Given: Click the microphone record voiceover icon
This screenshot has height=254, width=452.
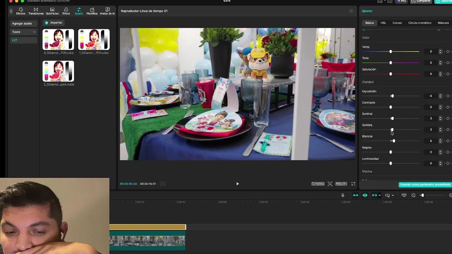Looking at the screenshot, I should 343,195.
